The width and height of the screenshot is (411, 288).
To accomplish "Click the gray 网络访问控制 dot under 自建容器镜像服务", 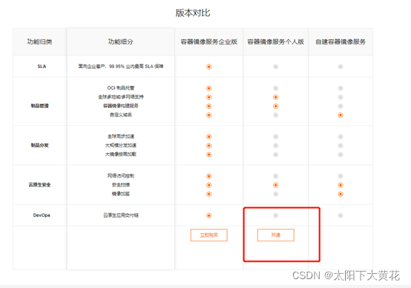I will [341, 176].
